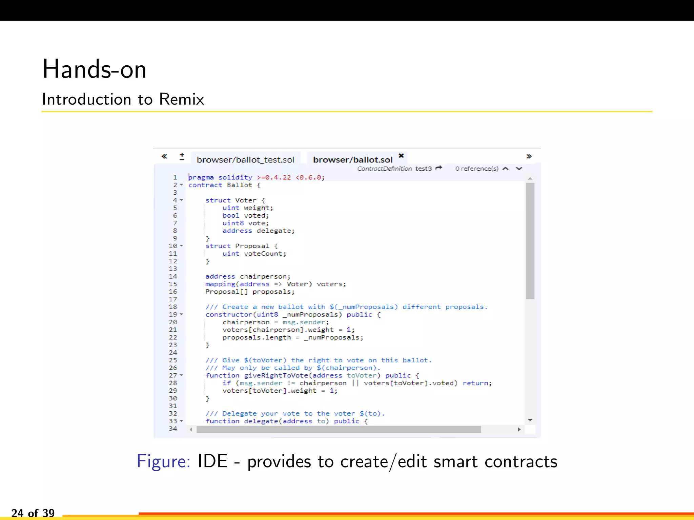Click the vertical scrollbar down arrow
This screenshot has height=520, width=694.
point(530,420)
